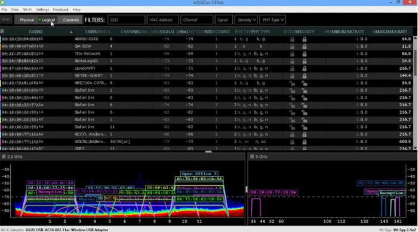
Task: Select the BoiseLegal3 network row
Action: [207, 61]
